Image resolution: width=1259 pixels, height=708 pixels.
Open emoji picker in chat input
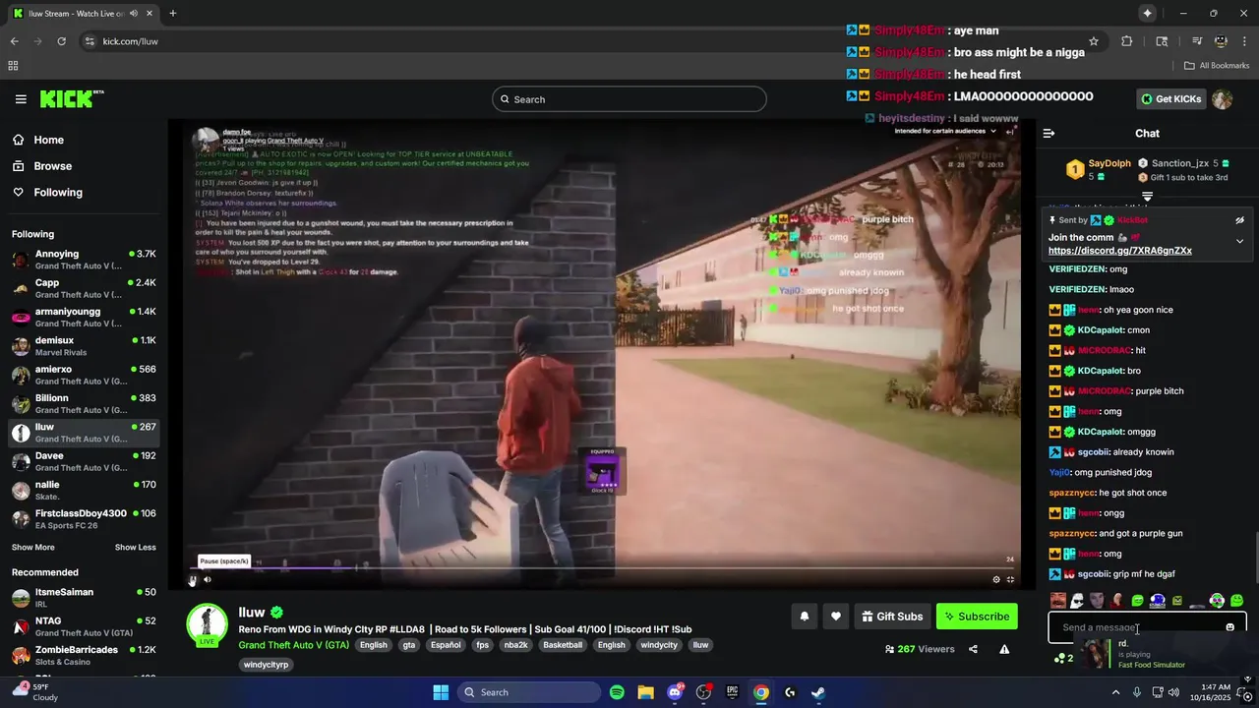(1229, 627)
